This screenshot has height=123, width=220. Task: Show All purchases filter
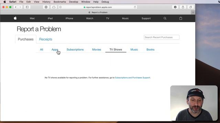point(42,50)
